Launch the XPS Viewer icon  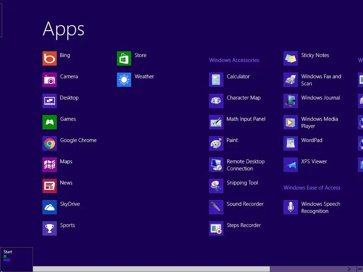(x=291, y=165)
